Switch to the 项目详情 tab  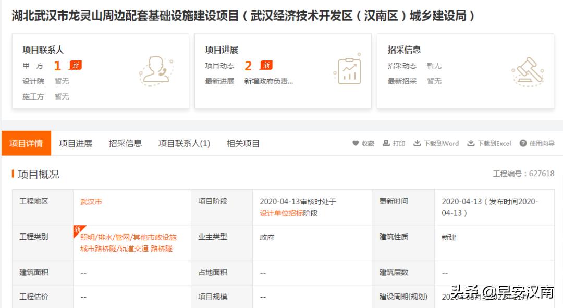point(26,143)
